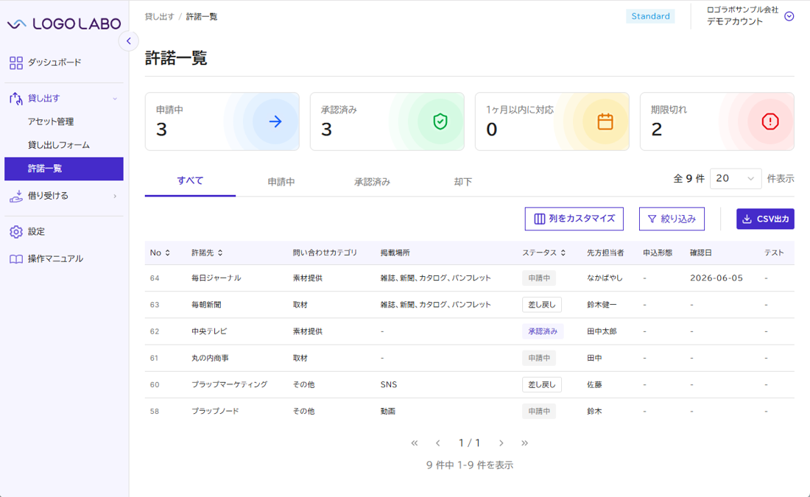Click the LOGO LABO logo

pyautogui.click(x=64, y=24)
